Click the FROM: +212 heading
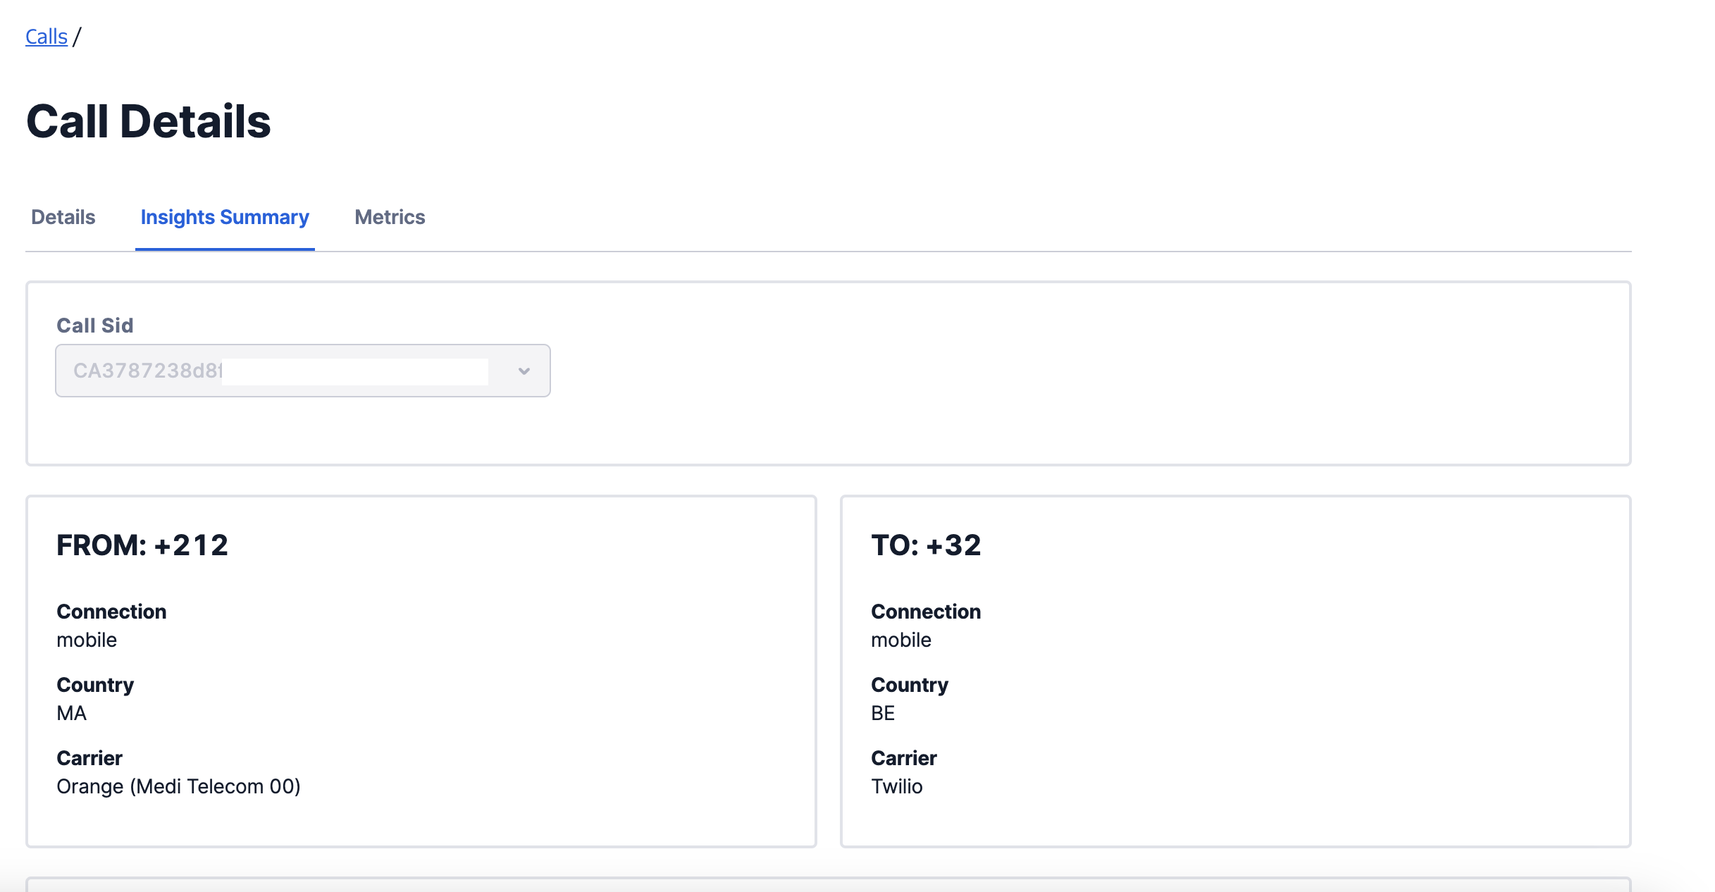1715x892 pixels. 142,545
